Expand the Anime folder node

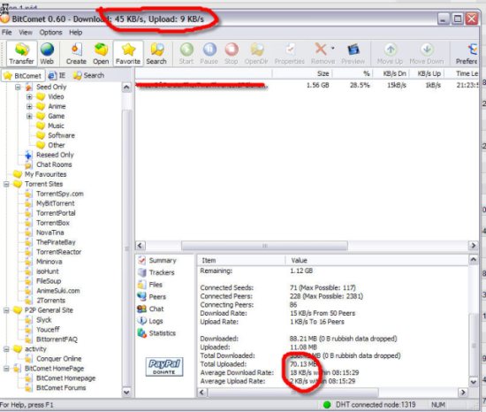tap(29, 106)
